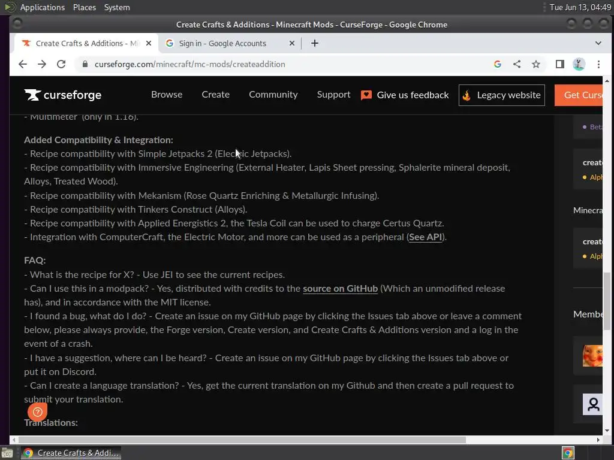Click the 'Translations:' heading
Viewport: 614px width, 460px height.
tap(51, 423)
